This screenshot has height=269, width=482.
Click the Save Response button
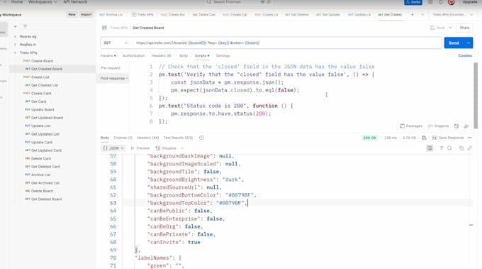448,138
